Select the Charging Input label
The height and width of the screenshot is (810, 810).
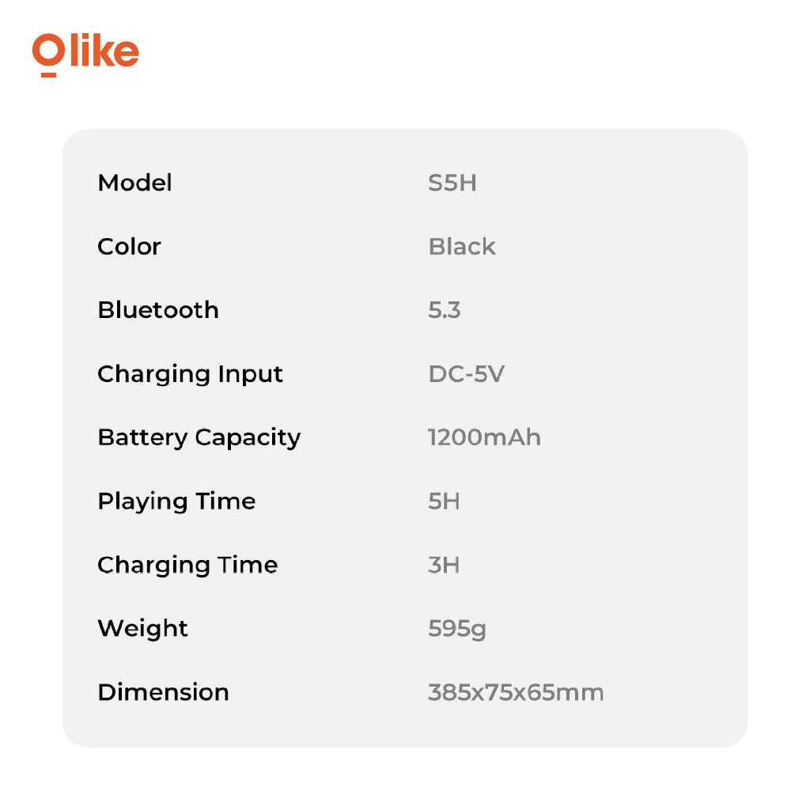pos(190,374)
